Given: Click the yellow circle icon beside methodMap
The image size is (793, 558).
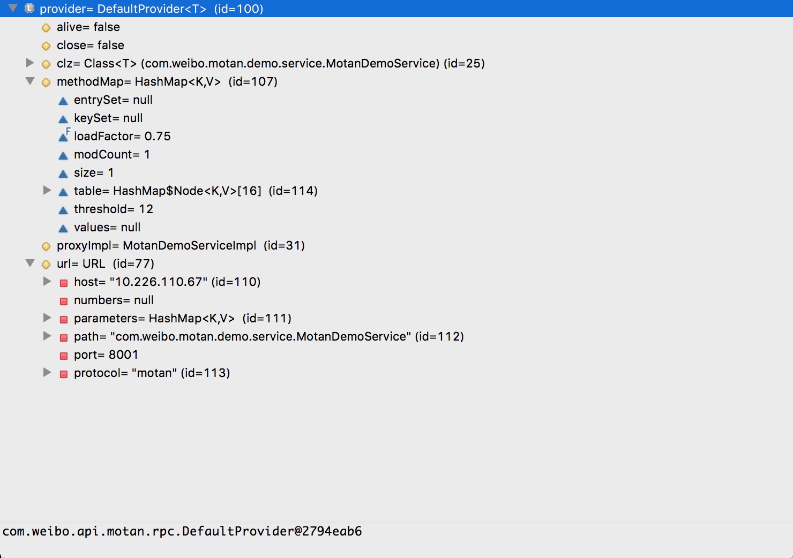Looking at the screenshot, I should 46,82.
